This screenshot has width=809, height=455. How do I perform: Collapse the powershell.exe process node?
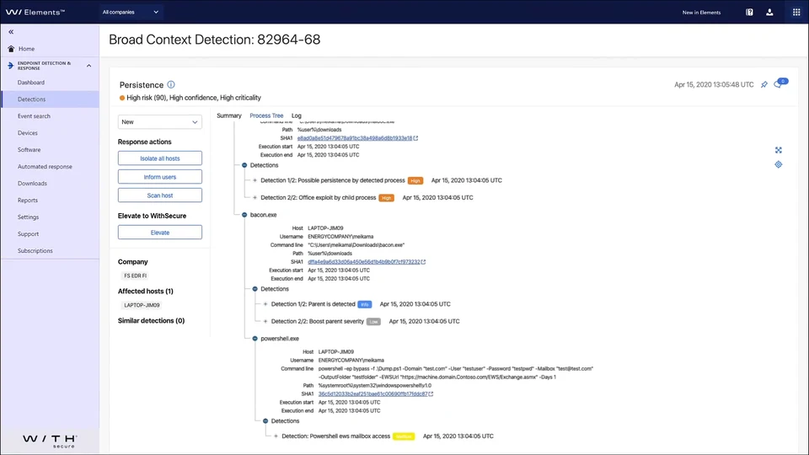254,339
